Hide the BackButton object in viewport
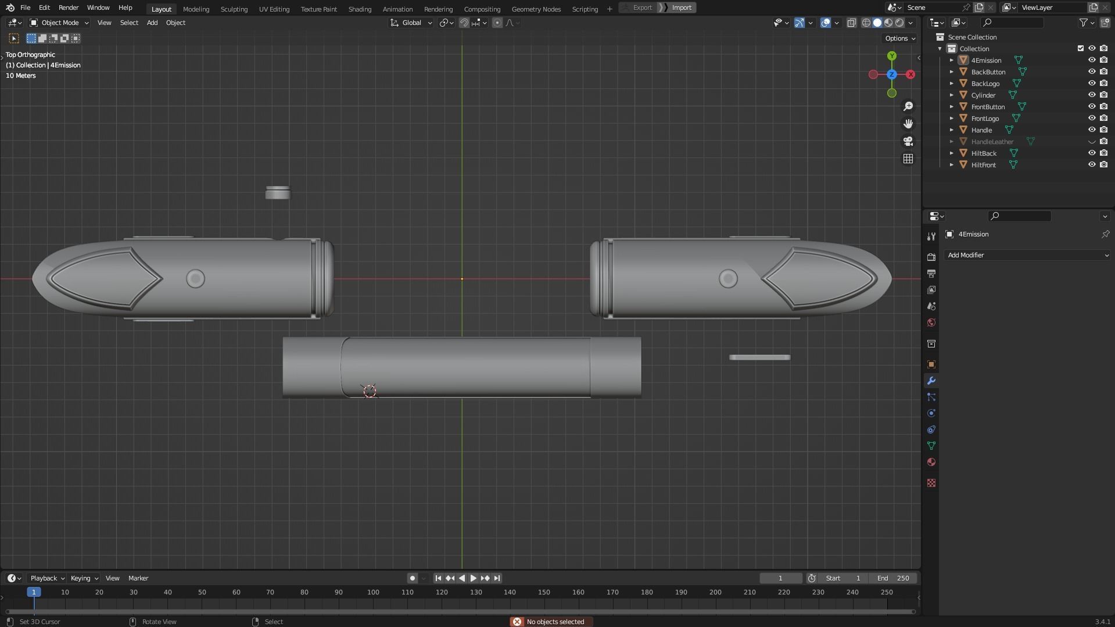This screenshot has width=1115, height=627. click(1092, 72)
